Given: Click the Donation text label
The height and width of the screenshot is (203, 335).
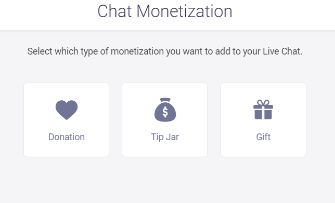Looking at the screenshot, I should [67, 137].
